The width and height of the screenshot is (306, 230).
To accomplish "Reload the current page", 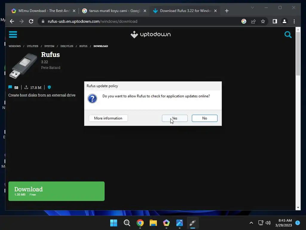I will [x=31, y=21].
